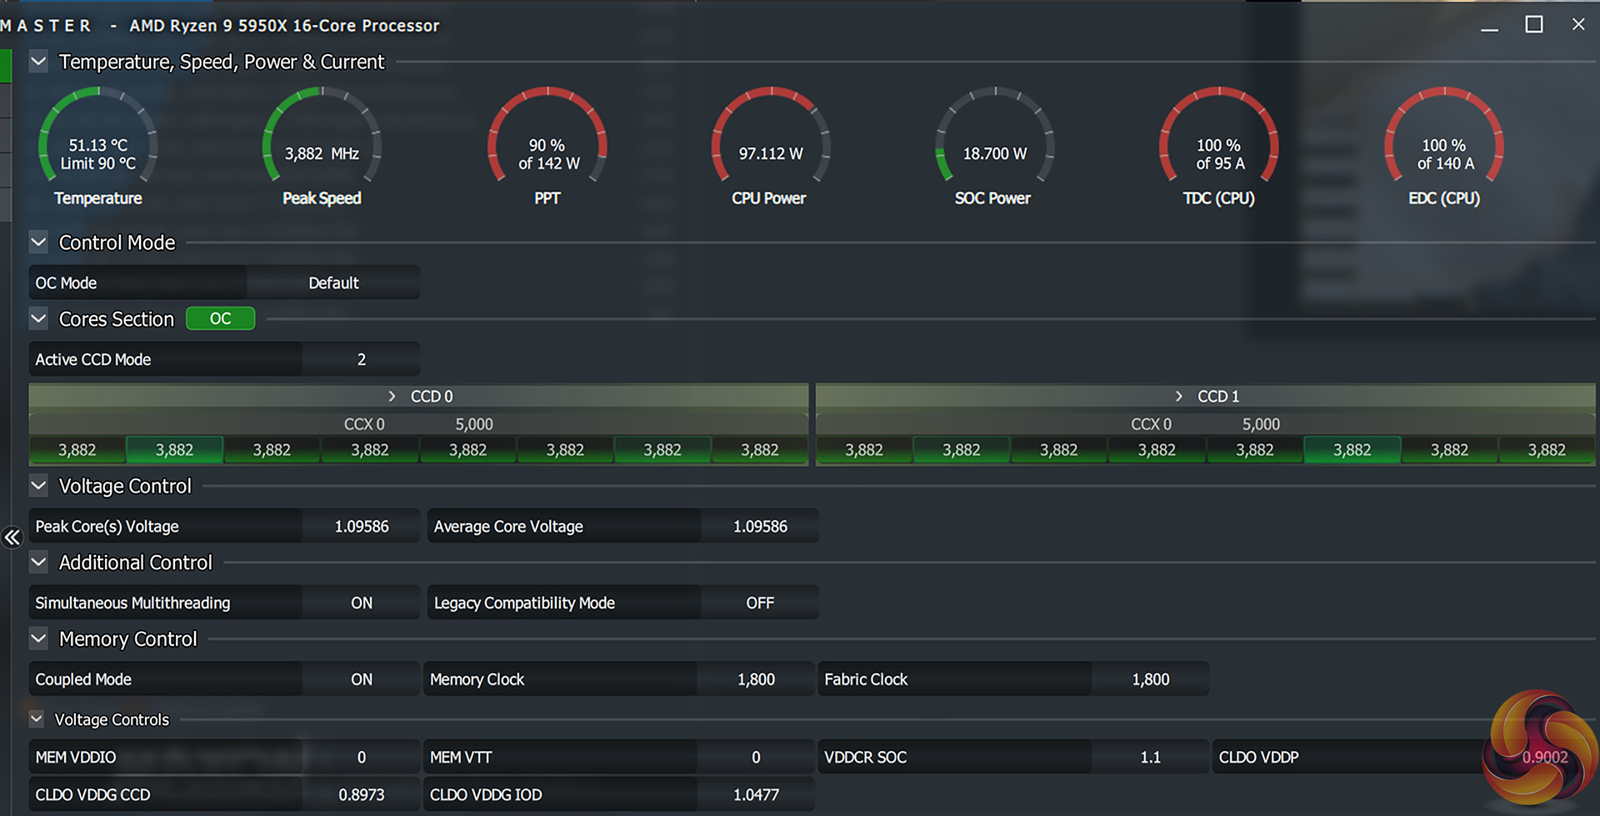This screenshot has width=1600, height=816.
Task: Click Peak Core(s) Voltage value field
Action: (361, 526)
